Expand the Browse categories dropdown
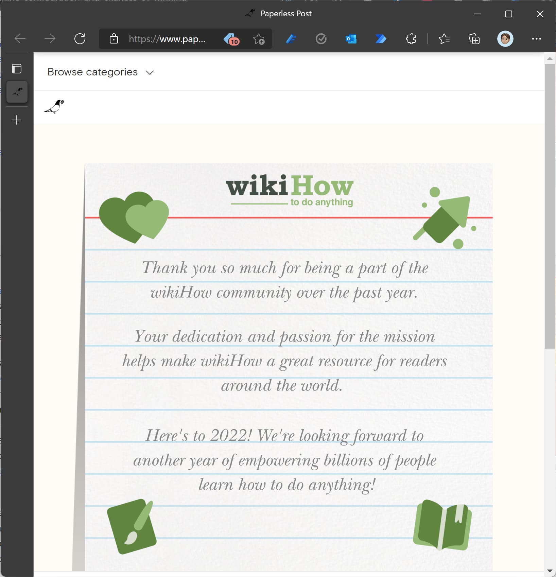Viewport: 556px width, 577px height. [x=101, y=72]
